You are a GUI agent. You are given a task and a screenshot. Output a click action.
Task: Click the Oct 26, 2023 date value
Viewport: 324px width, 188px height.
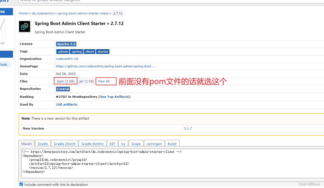coord(66,74)
